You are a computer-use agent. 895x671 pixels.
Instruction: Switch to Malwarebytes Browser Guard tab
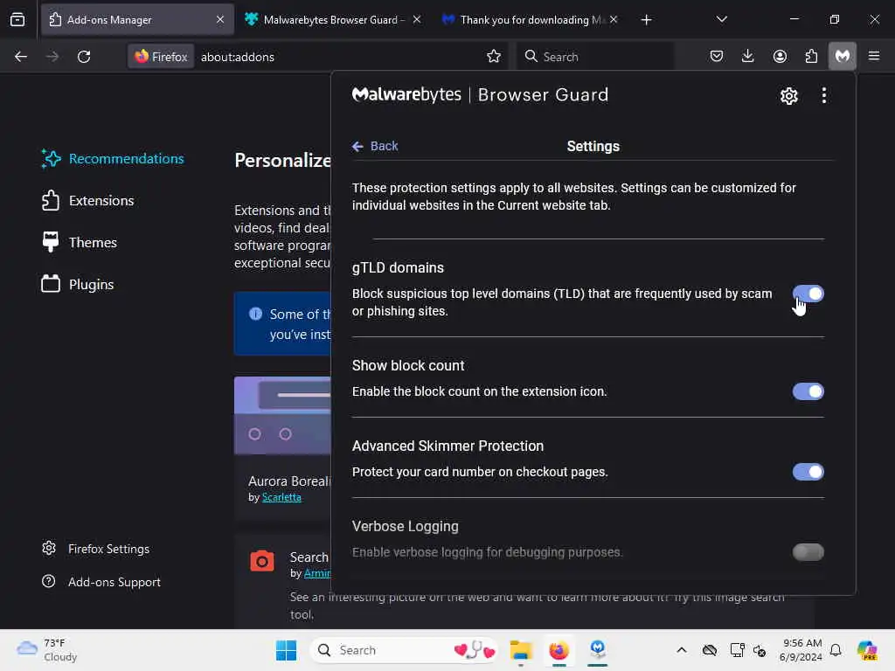[333, 20]
